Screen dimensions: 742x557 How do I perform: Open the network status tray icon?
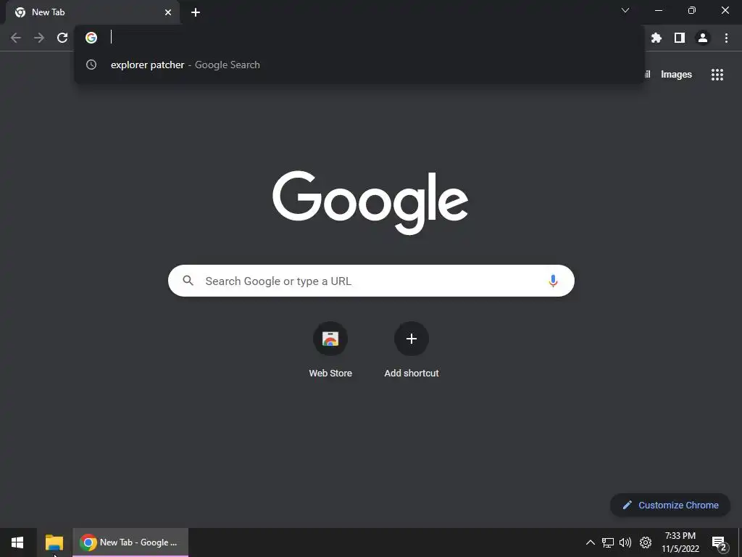[608, 542]
